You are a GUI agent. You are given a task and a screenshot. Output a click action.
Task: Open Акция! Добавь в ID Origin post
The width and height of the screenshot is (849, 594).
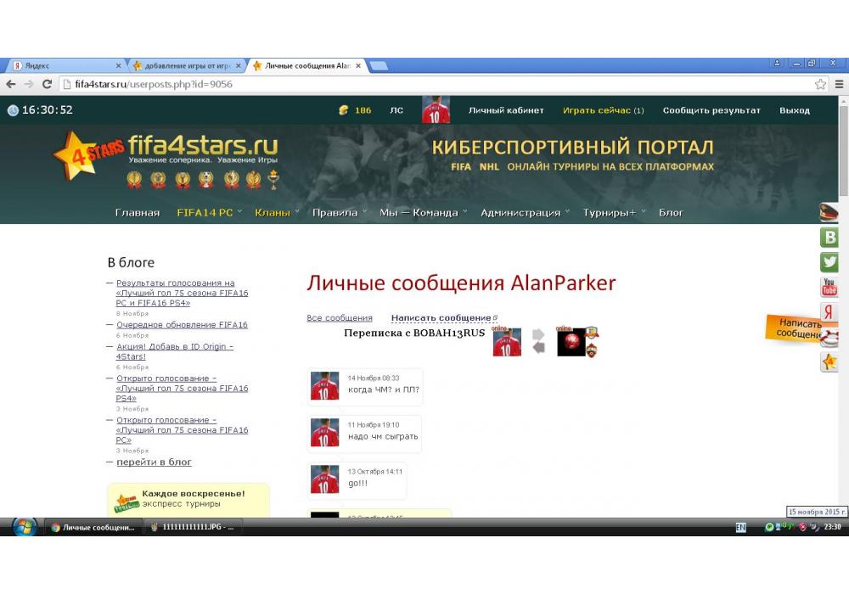[x=174, y=351]
